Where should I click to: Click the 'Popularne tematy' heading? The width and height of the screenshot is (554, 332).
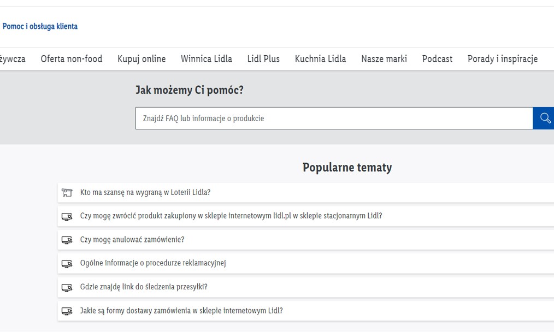click(x=347, y=167)
